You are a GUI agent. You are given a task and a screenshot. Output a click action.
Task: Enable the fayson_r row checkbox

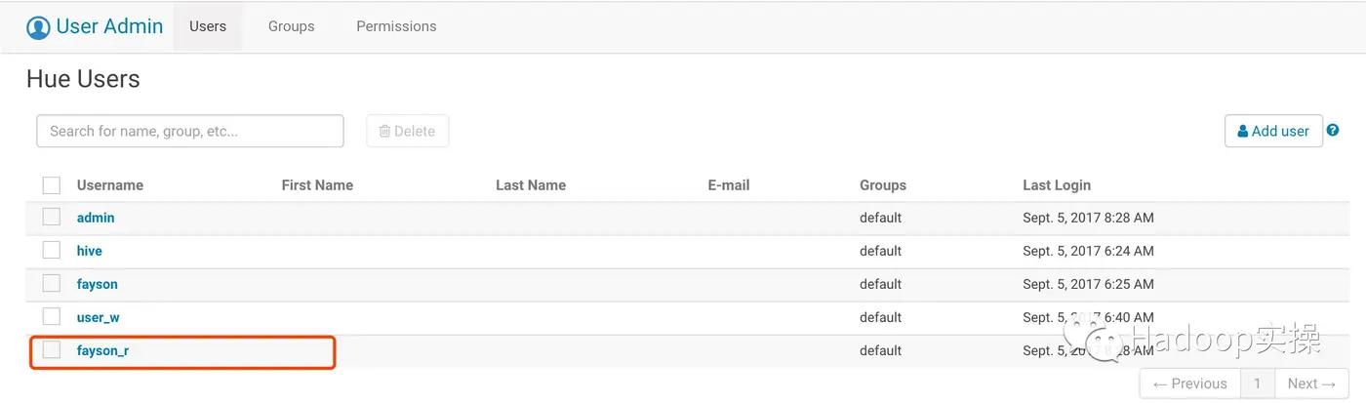coord(52,350)
